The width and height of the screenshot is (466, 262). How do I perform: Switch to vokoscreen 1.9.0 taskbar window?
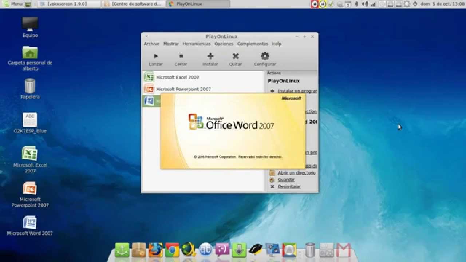pyautogui.click(x=69, y=4)
